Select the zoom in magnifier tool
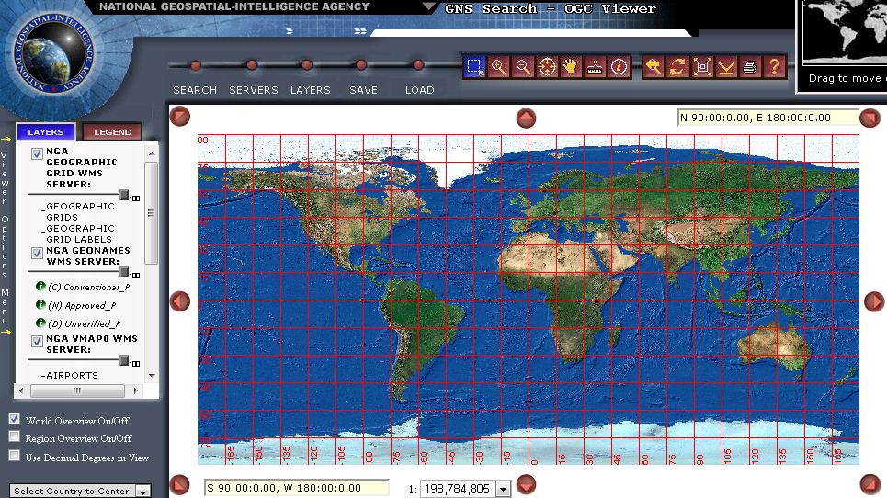Viewport: 887px width, 498px height. click(x=498, y=67)
